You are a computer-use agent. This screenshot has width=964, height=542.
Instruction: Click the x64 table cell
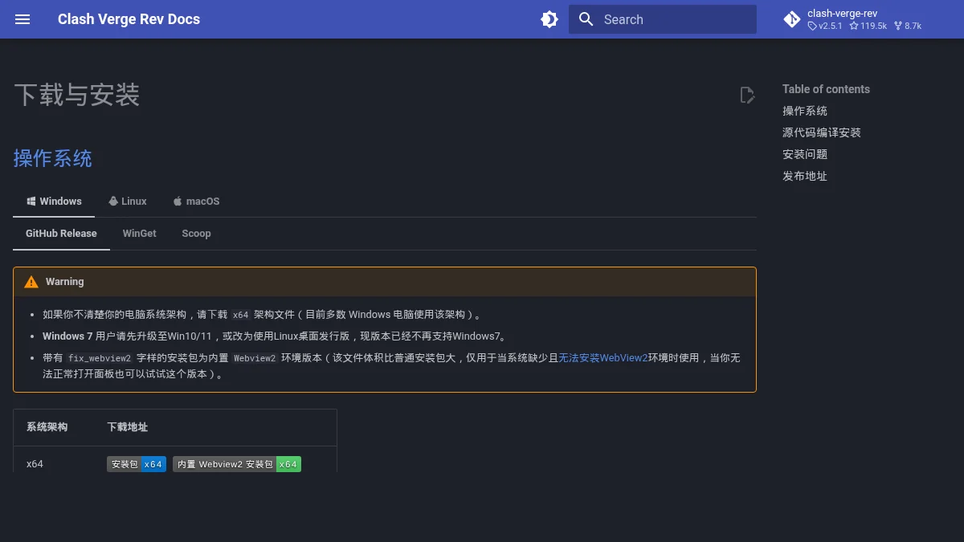pos(35,464)
